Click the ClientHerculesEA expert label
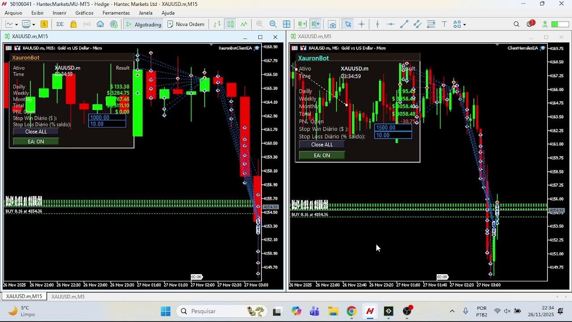 coord(522,48)
